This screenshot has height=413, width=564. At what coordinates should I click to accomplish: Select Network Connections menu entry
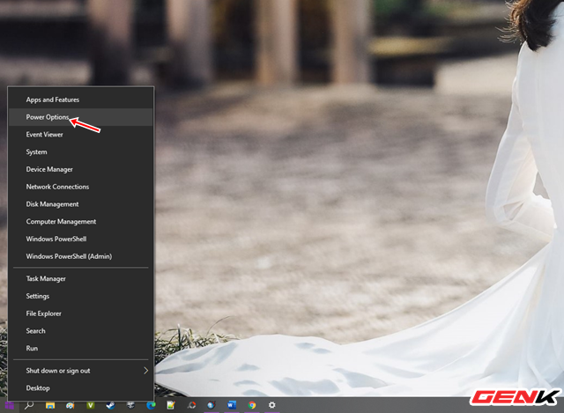point(57,187)
